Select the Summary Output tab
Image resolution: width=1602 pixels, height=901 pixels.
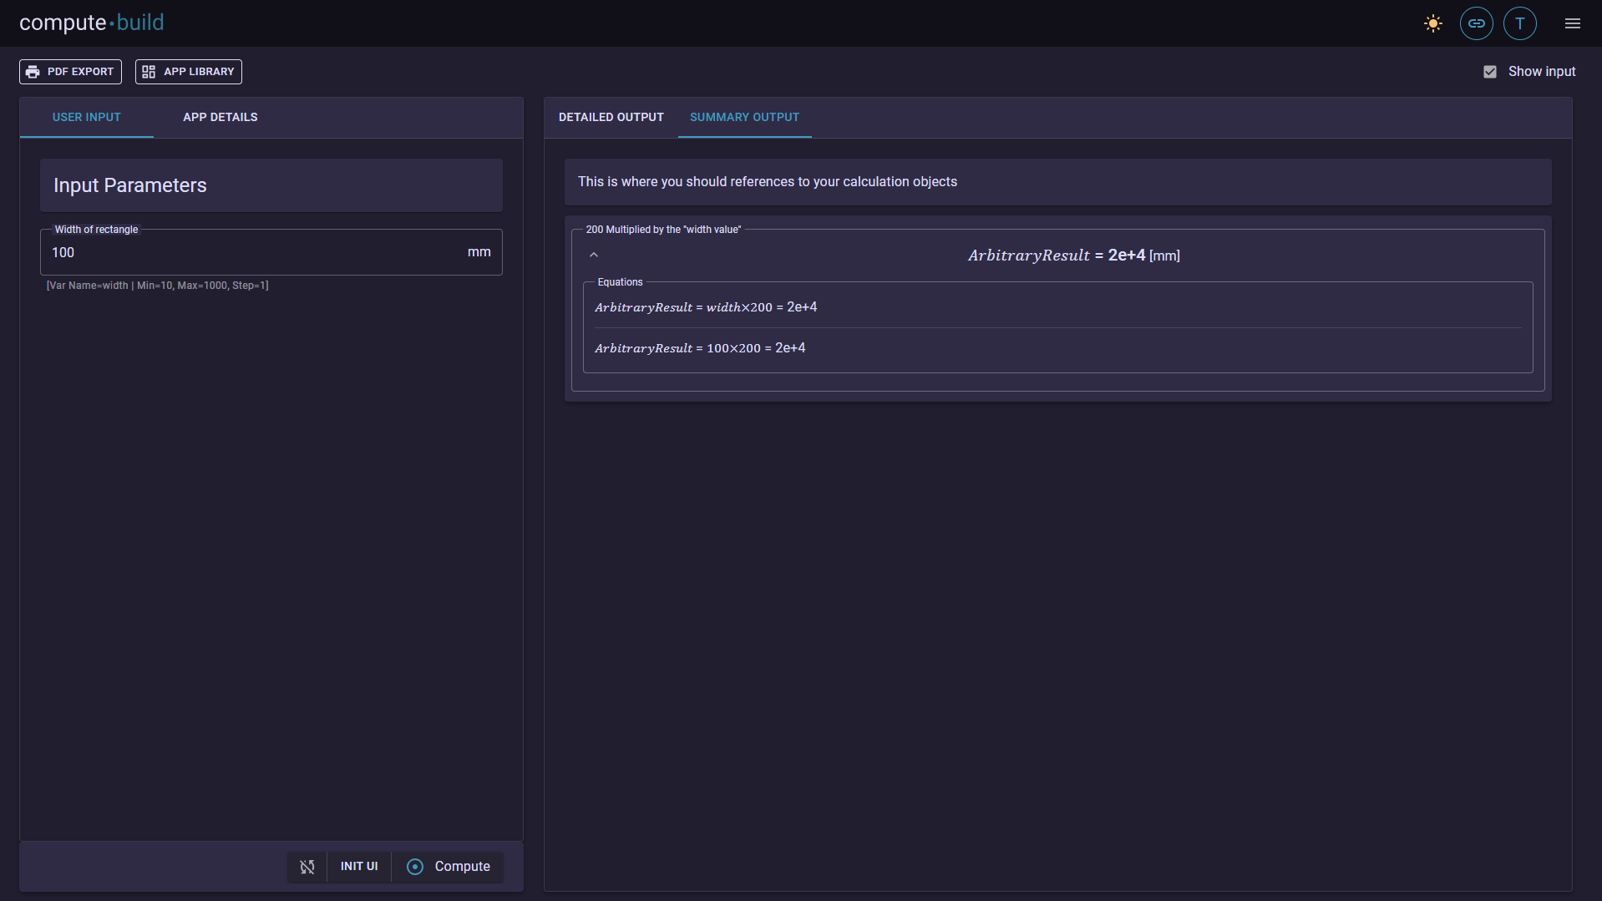click(744, 117)
